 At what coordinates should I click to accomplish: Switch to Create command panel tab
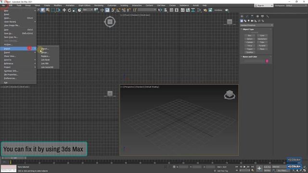pyautogui.click(x=242, y=16)
